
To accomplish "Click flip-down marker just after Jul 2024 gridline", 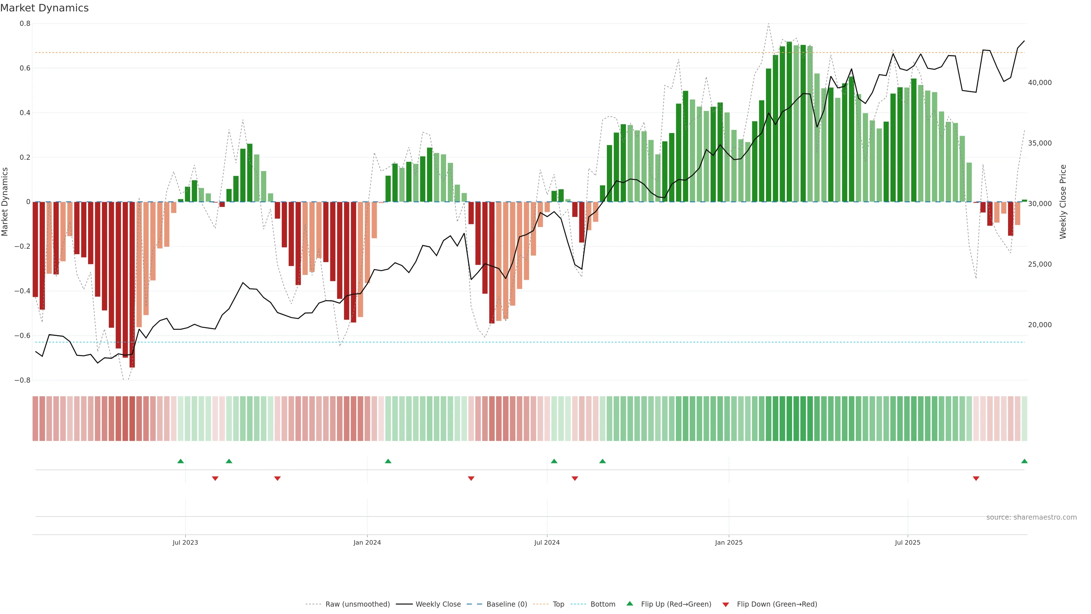I will [x=575, y=478].
